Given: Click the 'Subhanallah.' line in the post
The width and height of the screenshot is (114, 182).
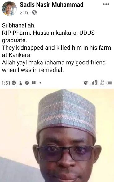Looking at the screenshot, I should tap(19, 25).
